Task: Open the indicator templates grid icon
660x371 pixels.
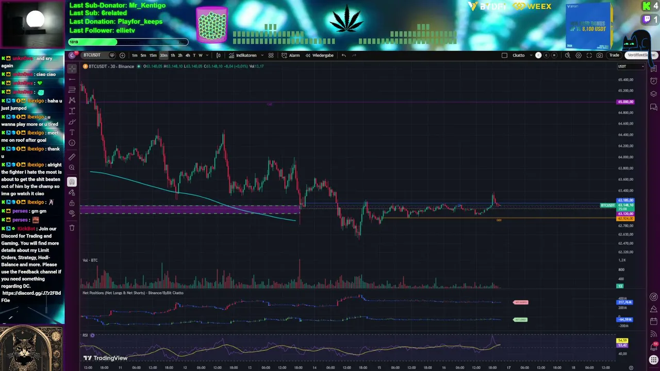Action: click(x=271, y=55)
